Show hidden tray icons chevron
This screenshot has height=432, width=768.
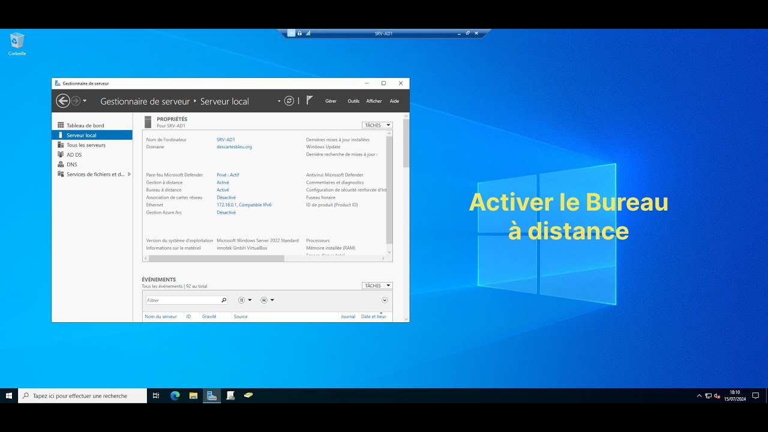tap(699, 395)
